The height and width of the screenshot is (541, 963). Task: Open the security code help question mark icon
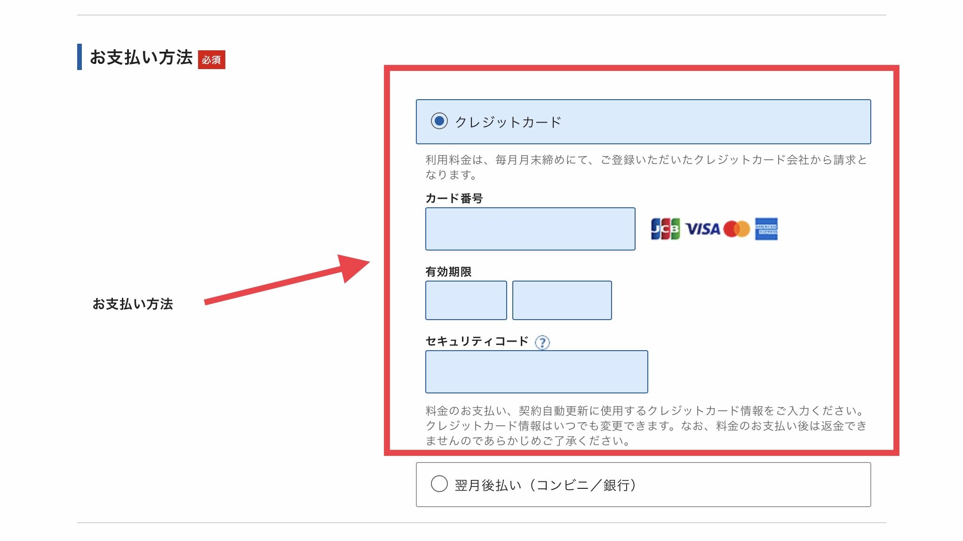click(x=542, y=342)
